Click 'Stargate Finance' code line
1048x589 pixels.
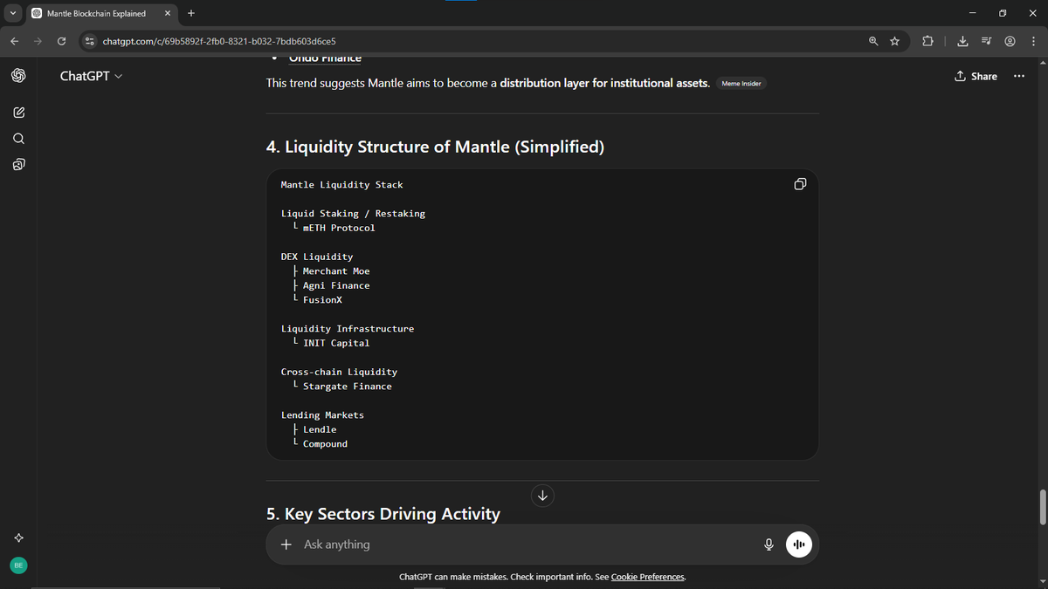pos(348,387)
